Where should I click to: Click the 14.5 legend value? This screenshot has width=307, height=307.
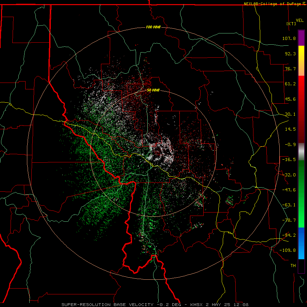click(290, 129)
